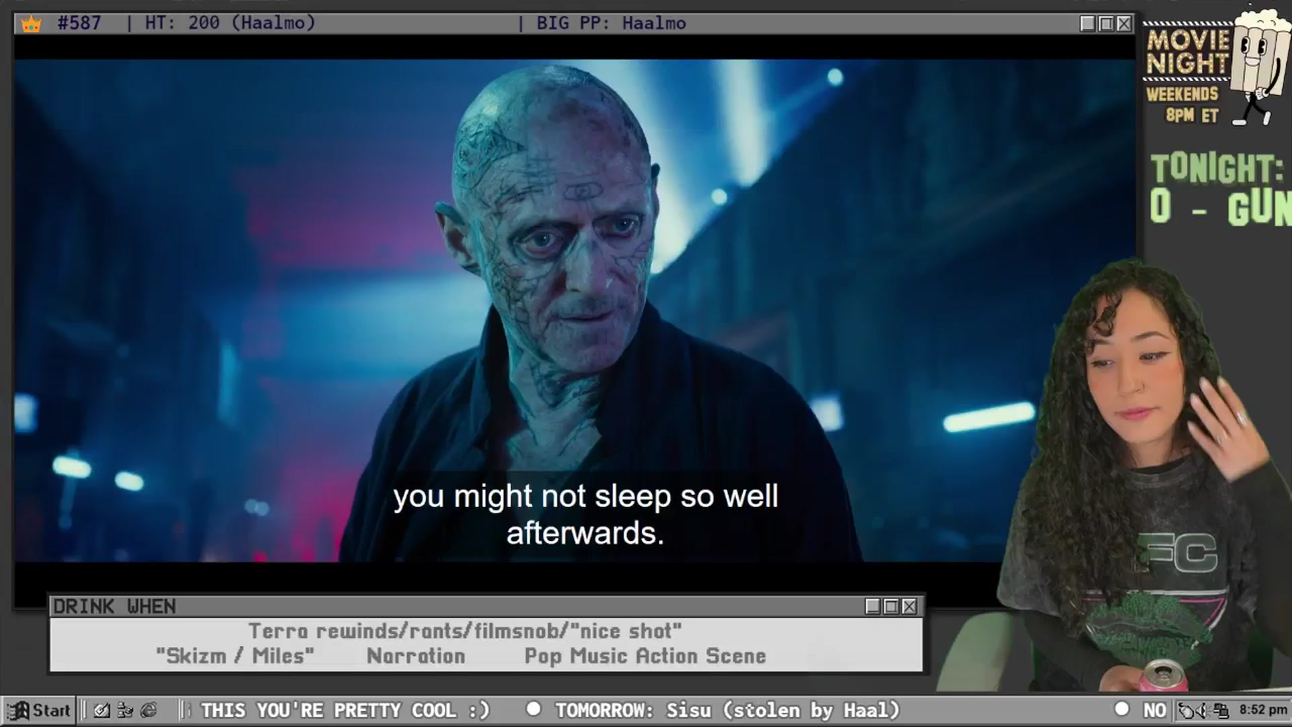The width and height of the screenshot is (1292, 727).
Task: Click the movie video frame
Action: [574, 310]
